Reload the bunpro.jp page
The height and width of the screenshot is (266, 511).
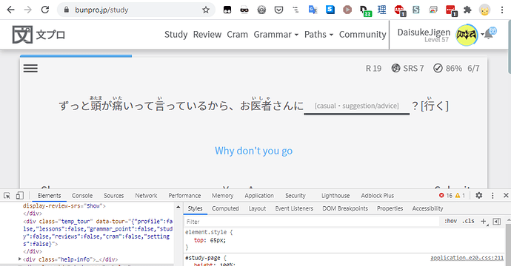[x=45, y=10]
